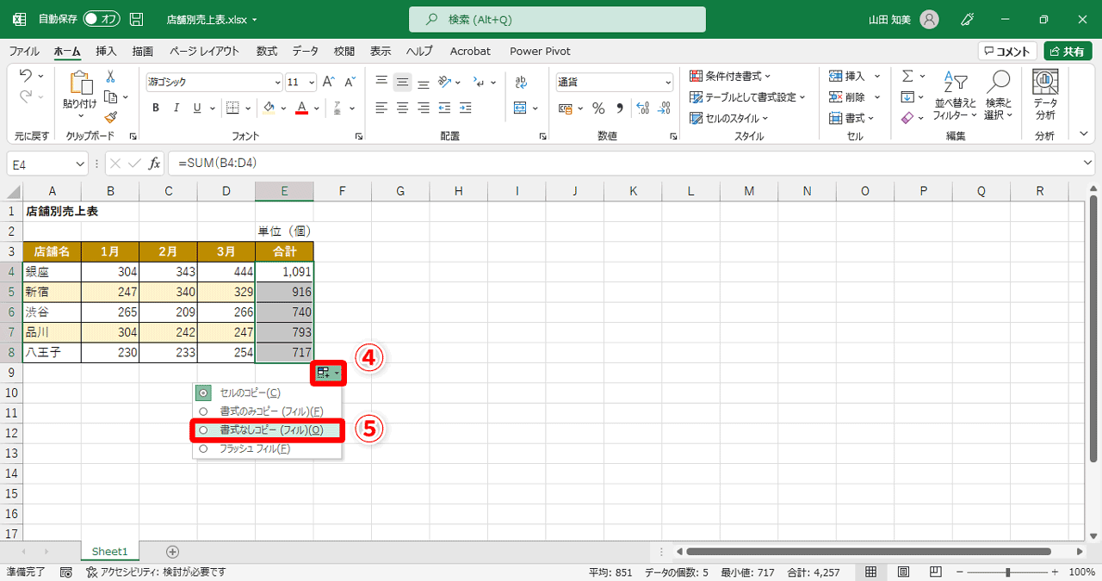Screen dimensions: 1102x581
Task: Open the File tab
Action: (x=24, y=51)
